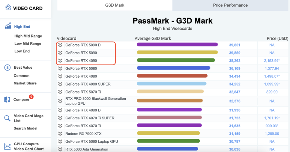Image resolution: width=290 pixels, height=152 pixels.
Task: Expand the GeForce RTX 5070 Ti chevron
Action: pos(60,92)
